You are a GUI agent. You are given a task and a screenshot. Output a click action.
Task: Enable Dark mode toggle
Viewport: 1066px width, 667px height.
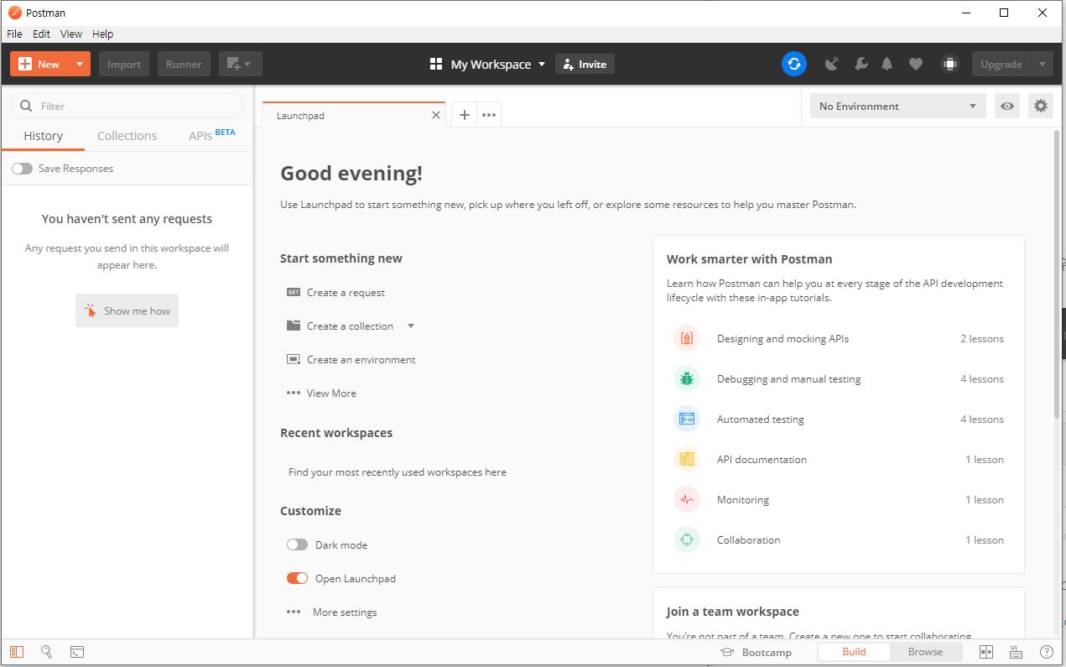[x=297, y=545]
